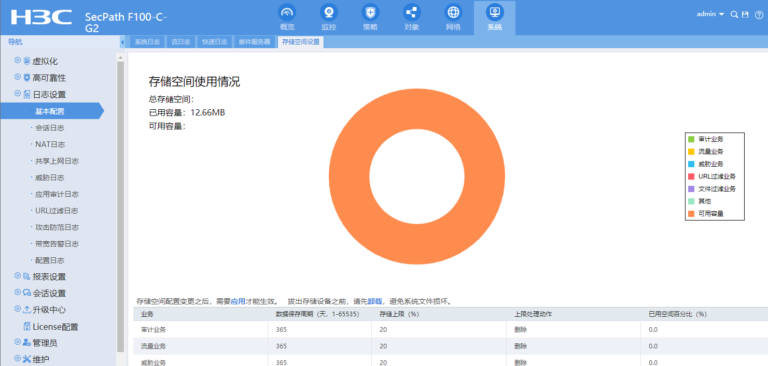Expand the 虚拟化 navigation node

click(18, 61)
